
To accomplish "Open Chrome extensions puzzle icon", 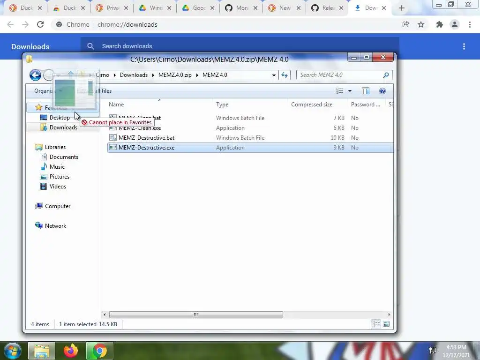I will coord(440,24).
